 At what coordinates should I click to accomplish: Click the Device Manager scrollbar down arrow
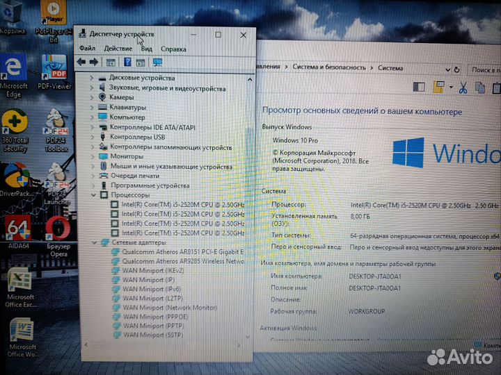[248, 337]
